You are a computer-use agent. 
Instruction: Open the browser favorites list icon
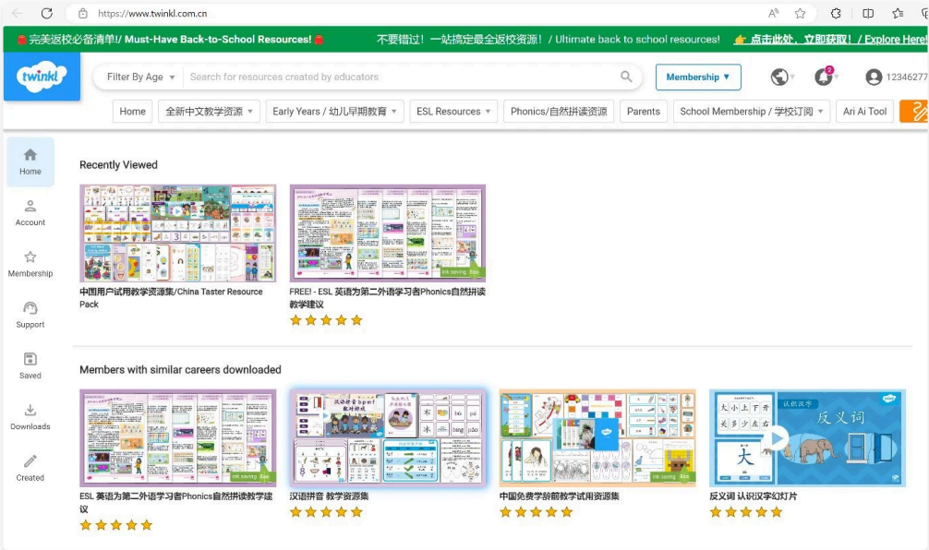pyautogui.click(x=899, y=13)
